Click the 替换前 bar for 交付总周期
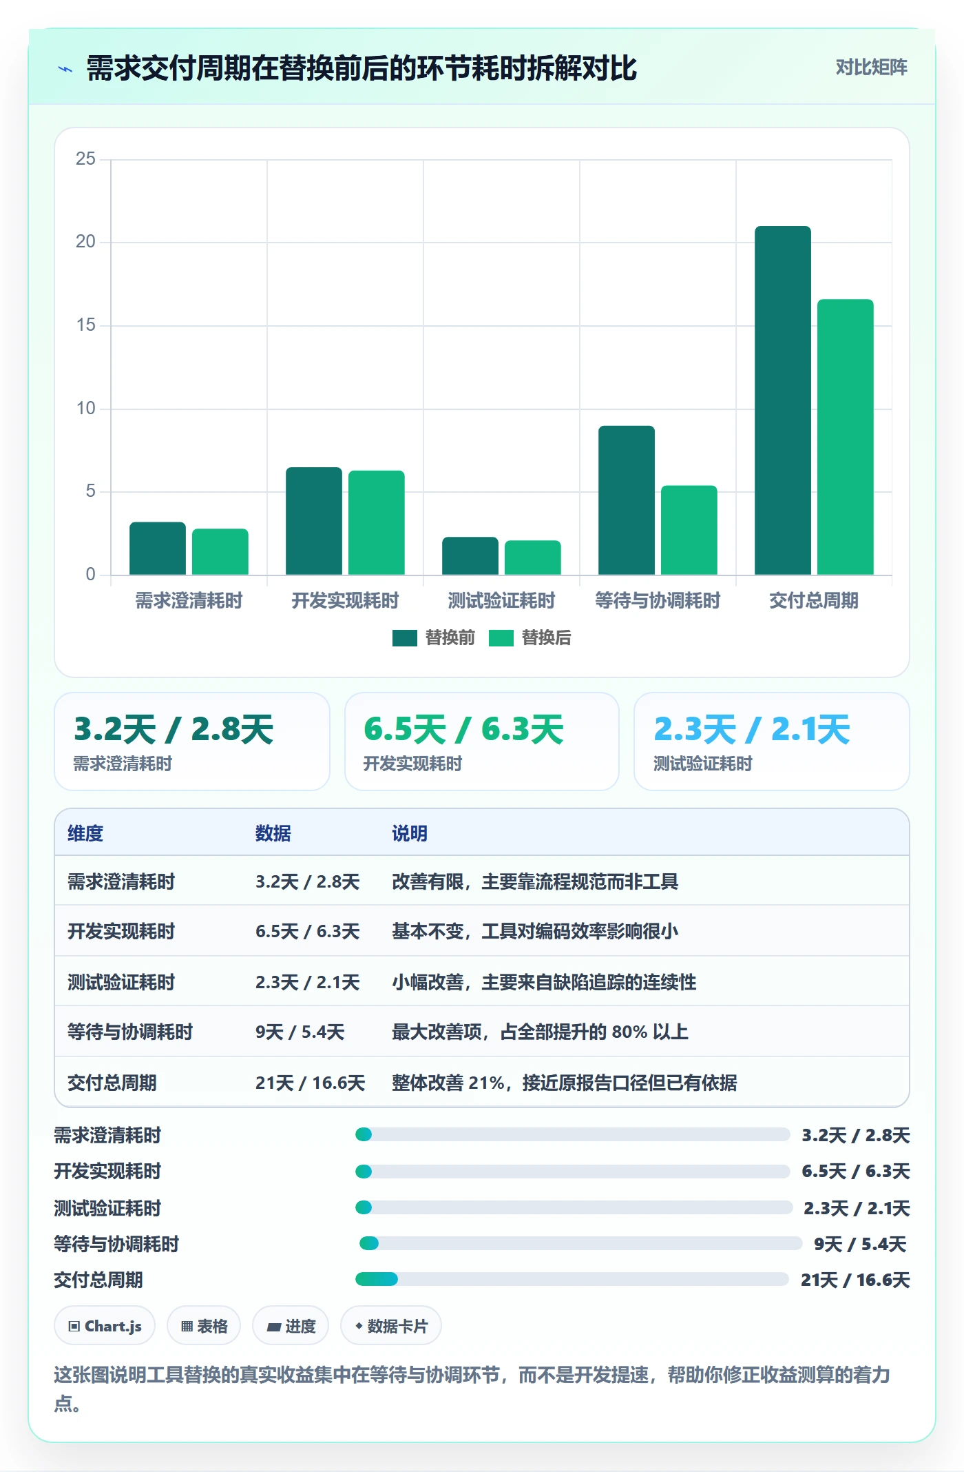Screen dimensions: 964x1472 tap(783, 400)
